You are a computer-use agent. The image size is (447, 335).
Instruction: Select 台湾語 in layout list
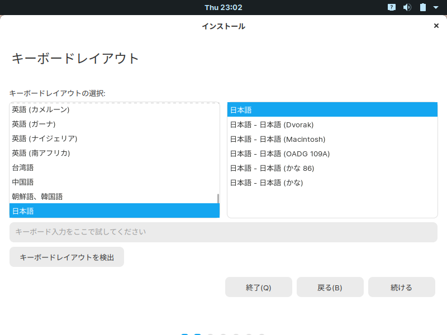click(115, 168)
